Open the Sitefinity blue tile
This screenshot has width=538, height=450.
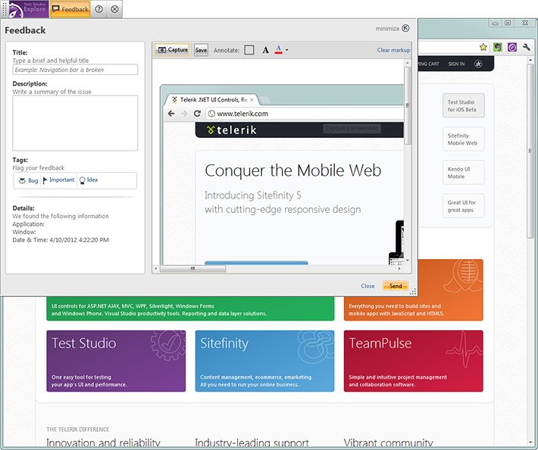click(264, 361)
